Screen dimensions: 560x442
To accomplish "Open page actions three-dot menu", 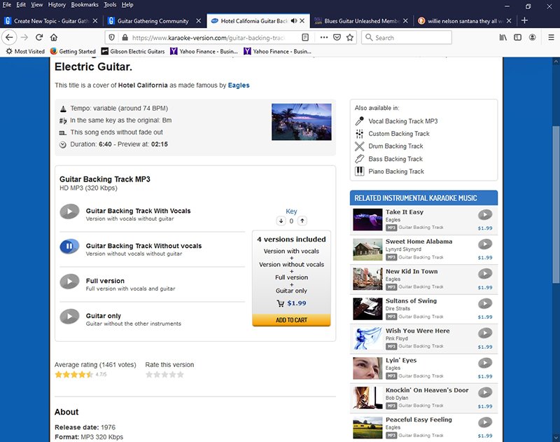I will click(x=324, y=37).
